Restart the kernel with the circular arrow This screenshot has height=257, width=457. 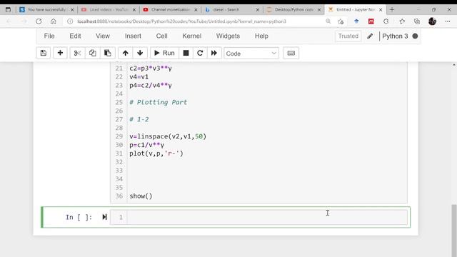point(200,53)
